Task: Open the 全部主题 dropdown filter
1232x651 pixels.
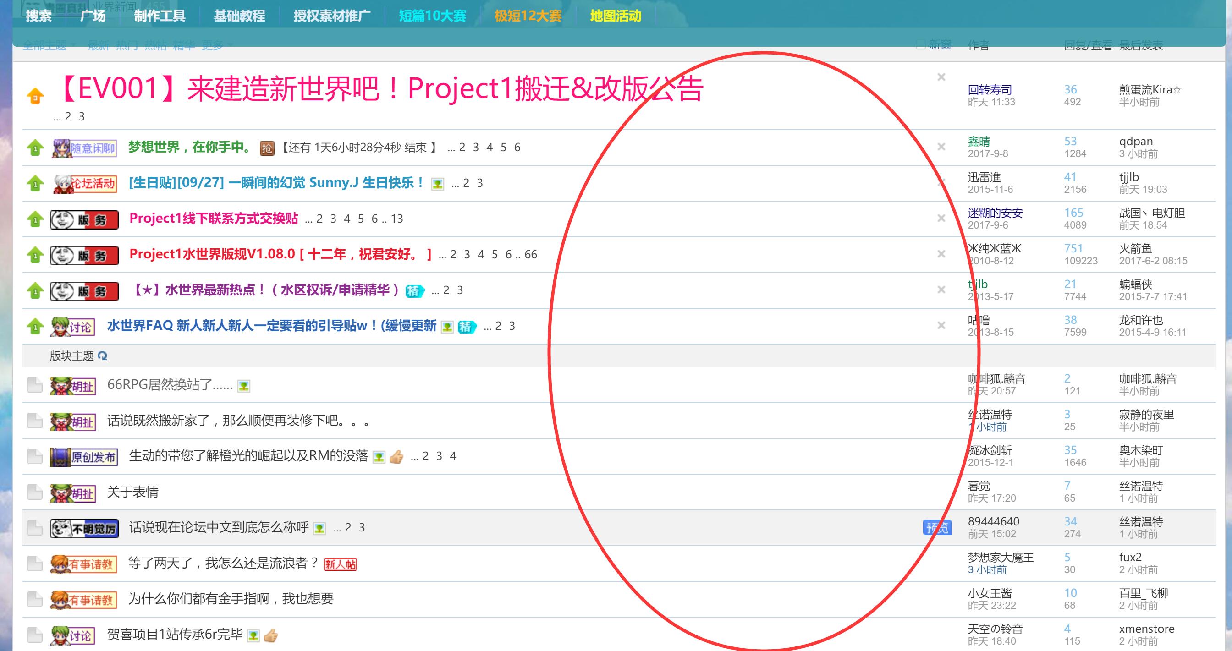Action: pyautogui.click(x=49, y=45)
